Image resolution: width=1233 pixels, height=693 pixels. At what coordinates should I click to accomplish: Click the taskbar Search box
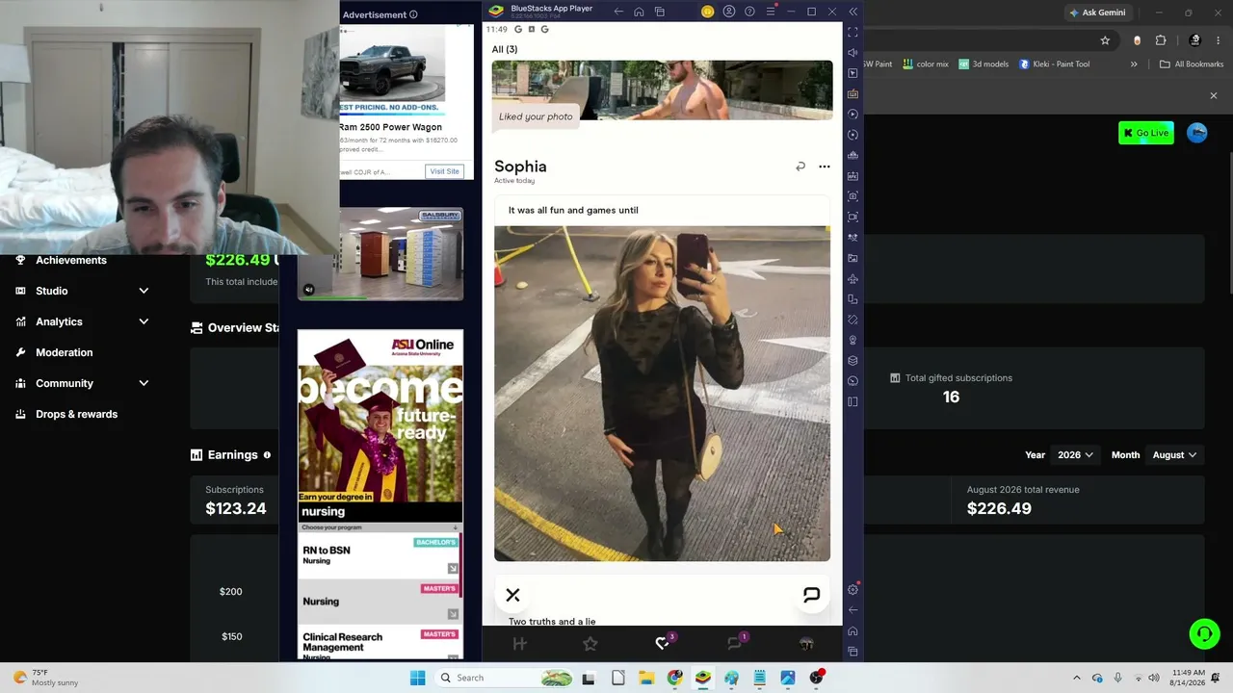[x=506, y=678]
